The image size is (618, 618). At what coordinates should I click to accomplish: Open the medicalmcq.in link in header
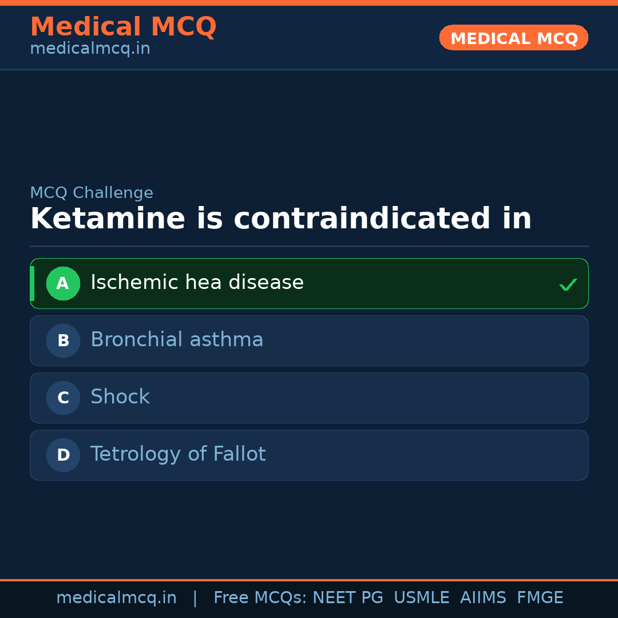coord(90,49)
